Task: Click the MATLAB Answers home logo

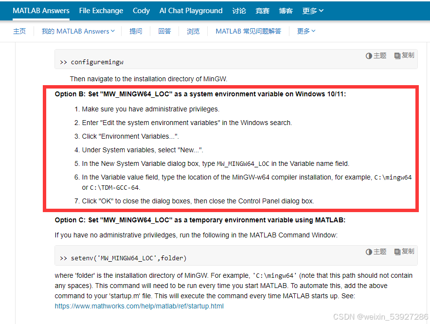Action: point(41,10)
